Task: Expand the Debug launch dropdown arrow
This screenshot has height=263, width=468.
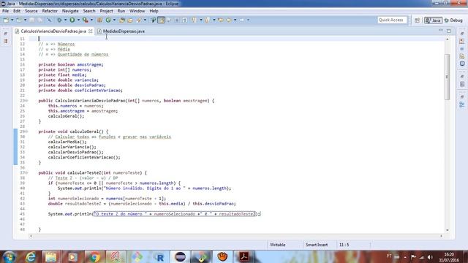Action: coord(65,20)
